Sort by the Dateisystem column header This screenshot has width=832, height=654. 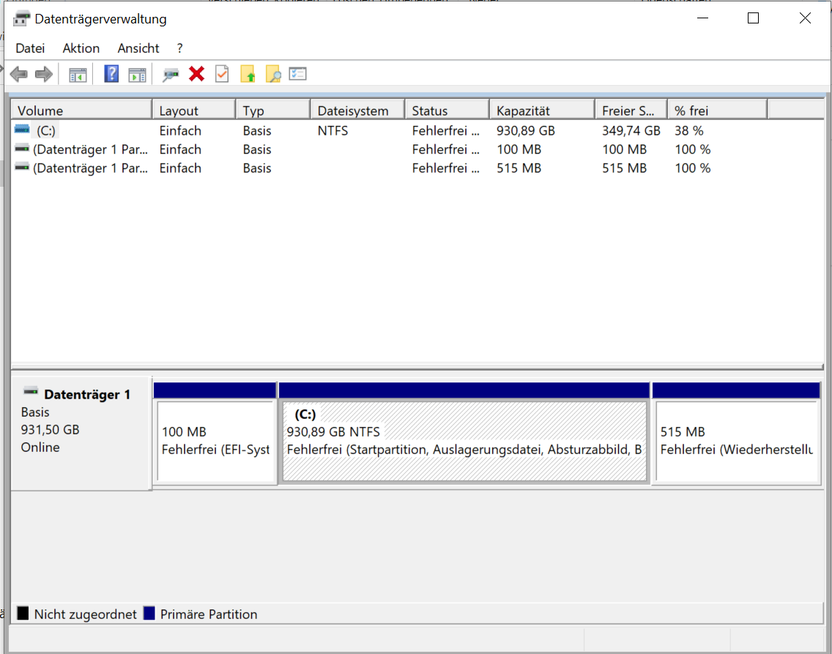coord(357,111)
